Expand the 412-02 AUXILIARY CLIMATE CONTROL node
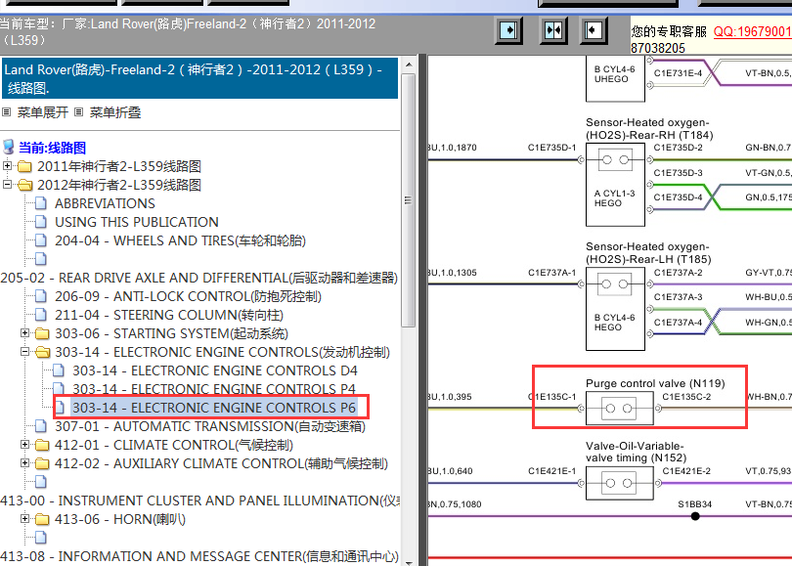 coord(25,463)
